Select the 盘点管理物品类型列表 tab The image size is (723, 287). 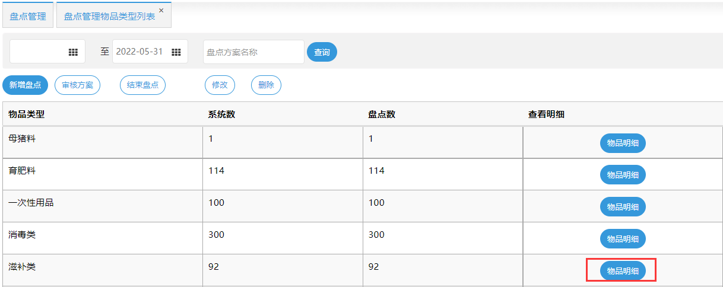[x=109, y=17]
